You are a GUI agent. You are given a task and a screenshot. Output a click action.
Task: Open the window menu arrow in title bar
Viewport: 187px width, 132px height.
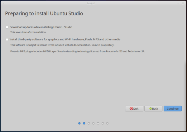click(x=4, y=3)
